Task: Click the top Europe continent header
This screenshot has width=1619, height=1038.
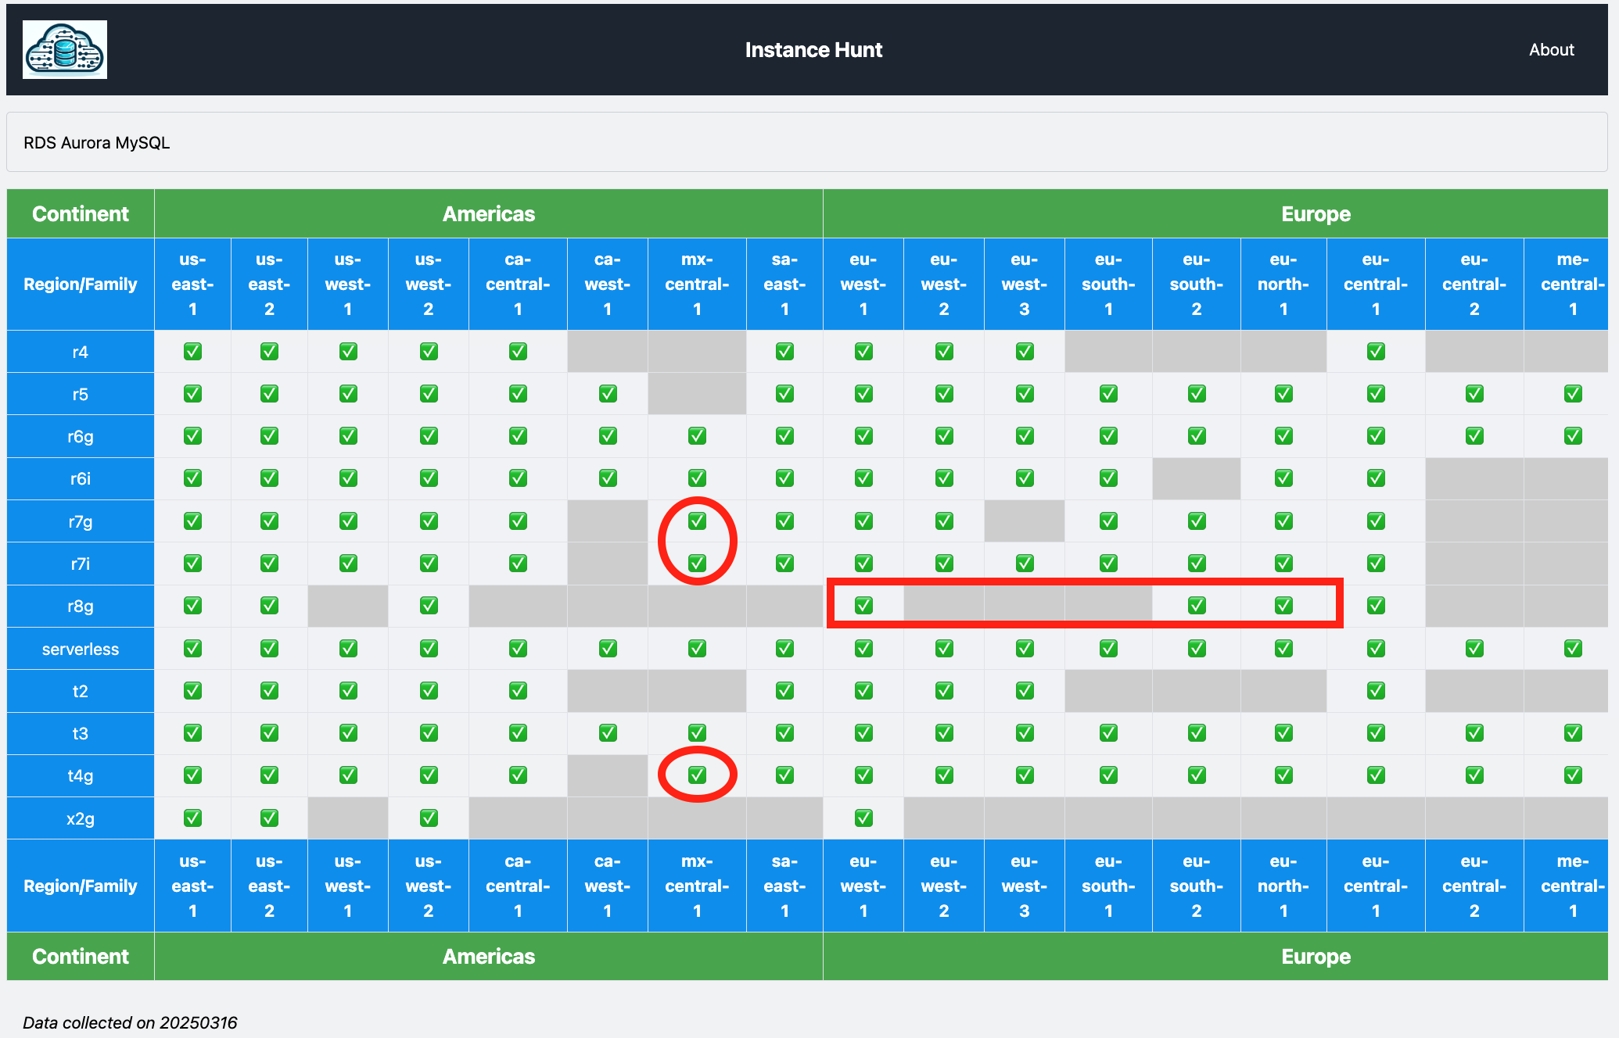Action: click(x=1215, y=213)
